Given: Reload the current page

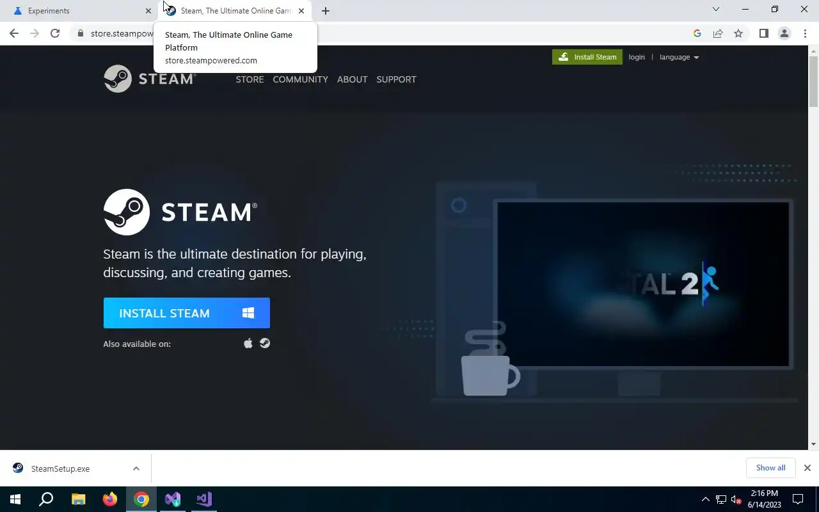Looking at the screenshot, I should pyautogui.click(x=55, y=33).
